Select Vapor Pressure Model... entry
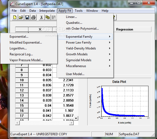This screenshot has height=139, width=157. 29,60
